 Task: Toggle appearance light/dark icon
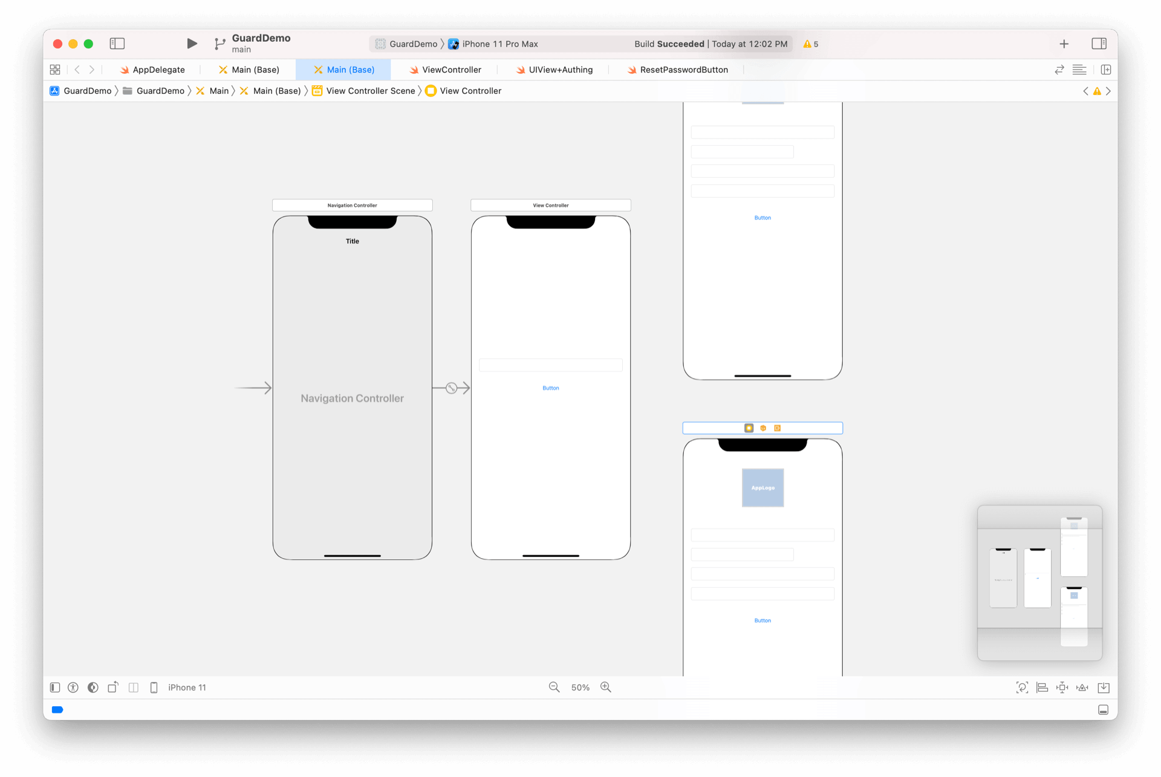coord(93,688)
